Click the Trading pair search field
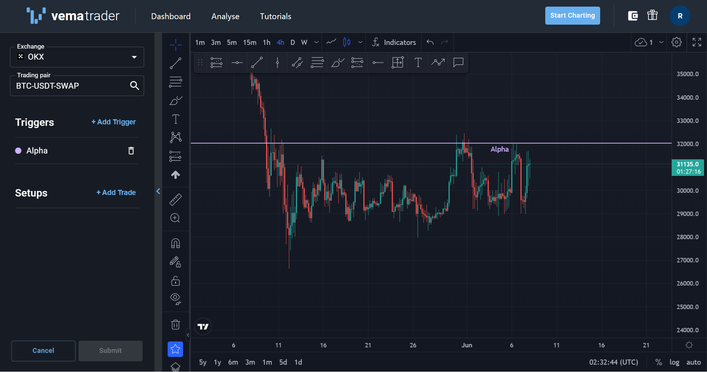This screenshot has height=372, width=707. 77,86
